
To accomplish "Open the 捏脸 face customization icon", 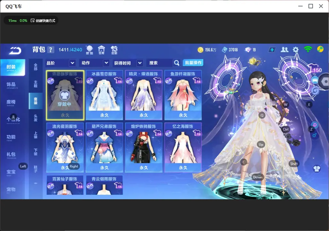I will coord(89,50).
